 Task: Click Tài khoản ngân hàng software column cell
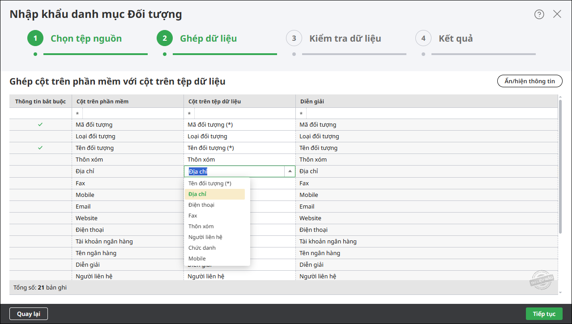[x=128, y=242]
